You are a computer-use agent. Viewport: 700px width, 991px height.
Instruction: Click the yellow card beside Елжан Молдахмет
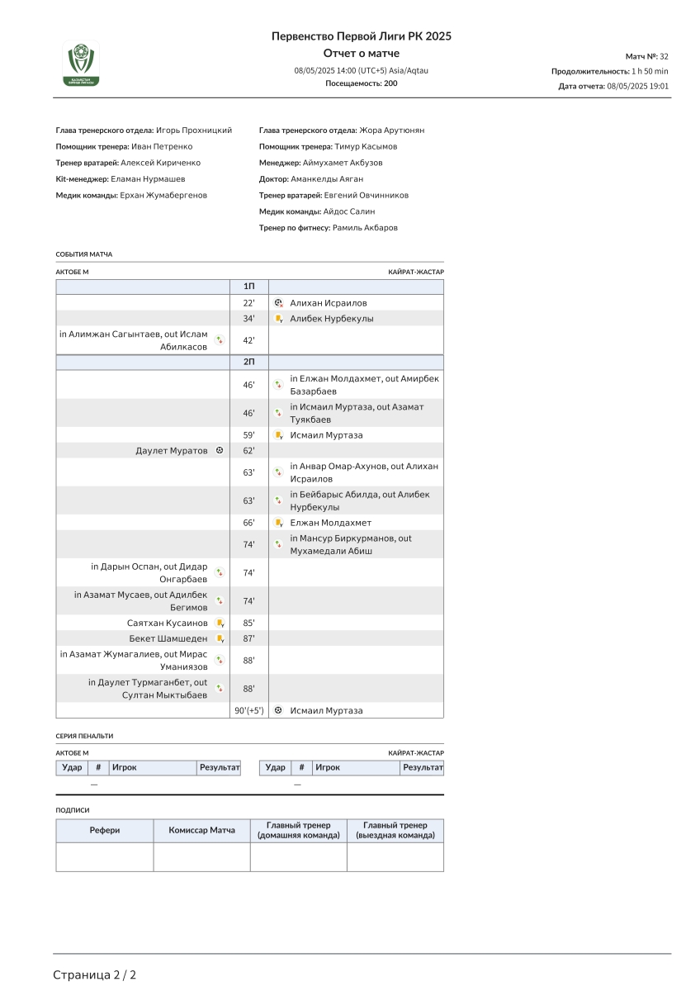coord(279,523)
